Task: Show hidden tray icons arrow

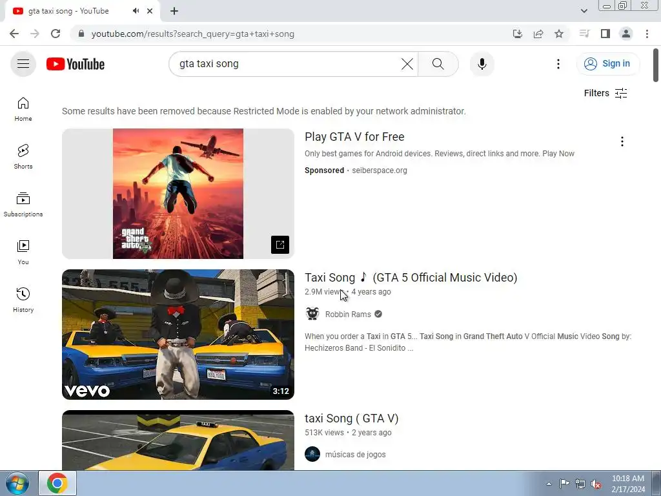Action: tap(549, 484)
